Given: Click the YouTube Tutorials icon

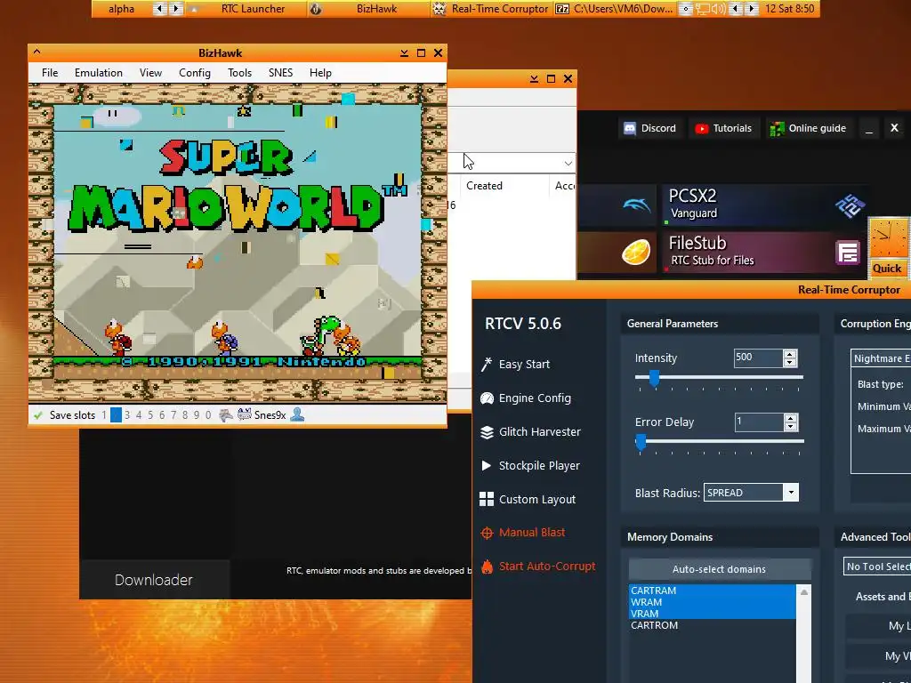Looking at the screenshot, I should pos(702,129).
